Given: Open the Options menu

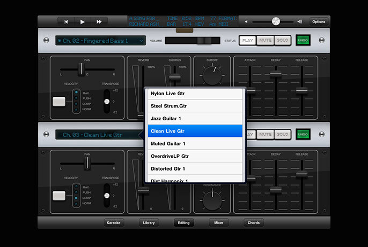Looking at the screenshot, I should click(319, 22).
